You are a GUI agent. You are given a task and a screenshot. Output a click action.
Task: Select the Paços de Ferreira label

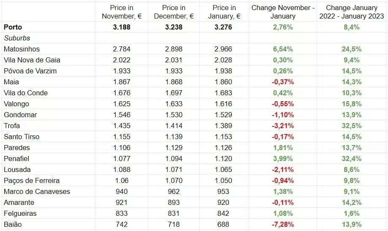[x=31, y=180]
